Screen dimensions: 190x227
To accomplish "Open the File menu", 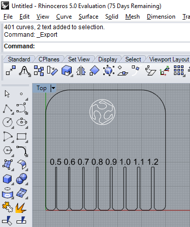I will 8,17.
